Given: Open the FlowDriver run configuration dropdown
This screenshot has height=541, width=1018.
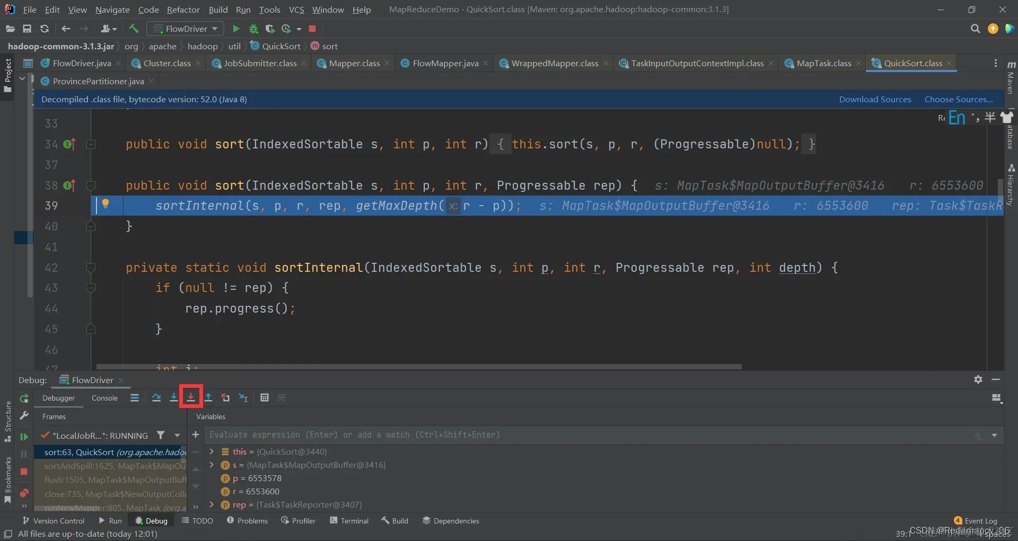Looking at the screenshot, I should pos(185,29).
